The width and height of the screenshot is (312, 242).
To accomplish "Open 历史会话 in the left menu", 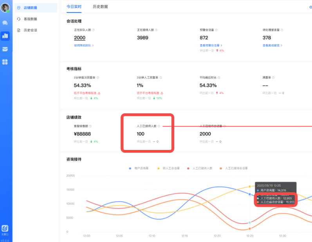I will pyautogui.click(x=30, y=30).
